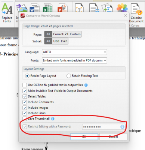Check the Save Thumbnail checkbox
145x150 pixels.
(25, 119)
